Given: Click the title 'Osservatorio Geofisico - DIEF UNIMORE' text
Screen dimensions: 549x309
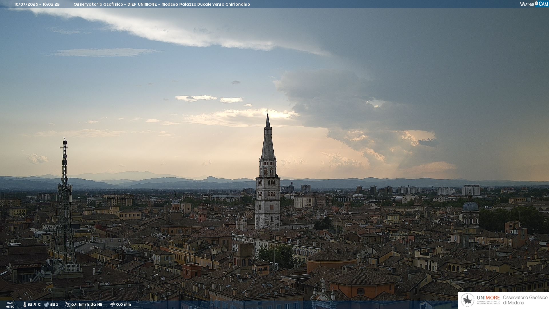Looking at the screenshot, I should (x=116, y=4).
